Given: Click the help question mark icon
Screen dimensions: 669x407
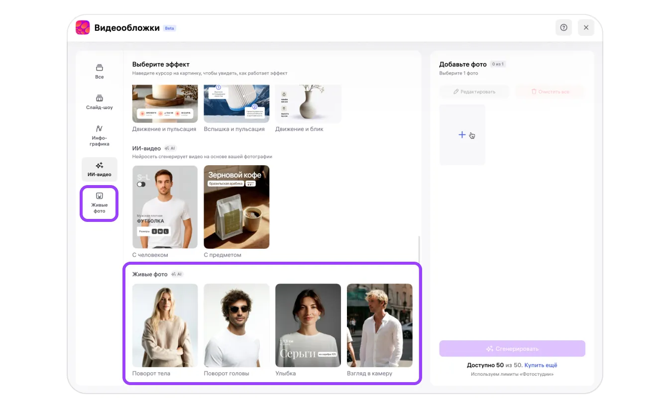Looking at the screenshot, I should [563, 28].
